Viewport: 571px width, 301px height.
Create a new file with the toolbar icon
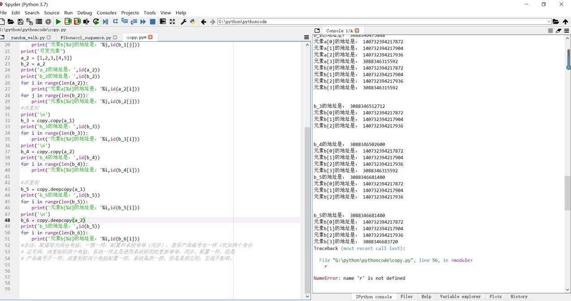(2, 21)
